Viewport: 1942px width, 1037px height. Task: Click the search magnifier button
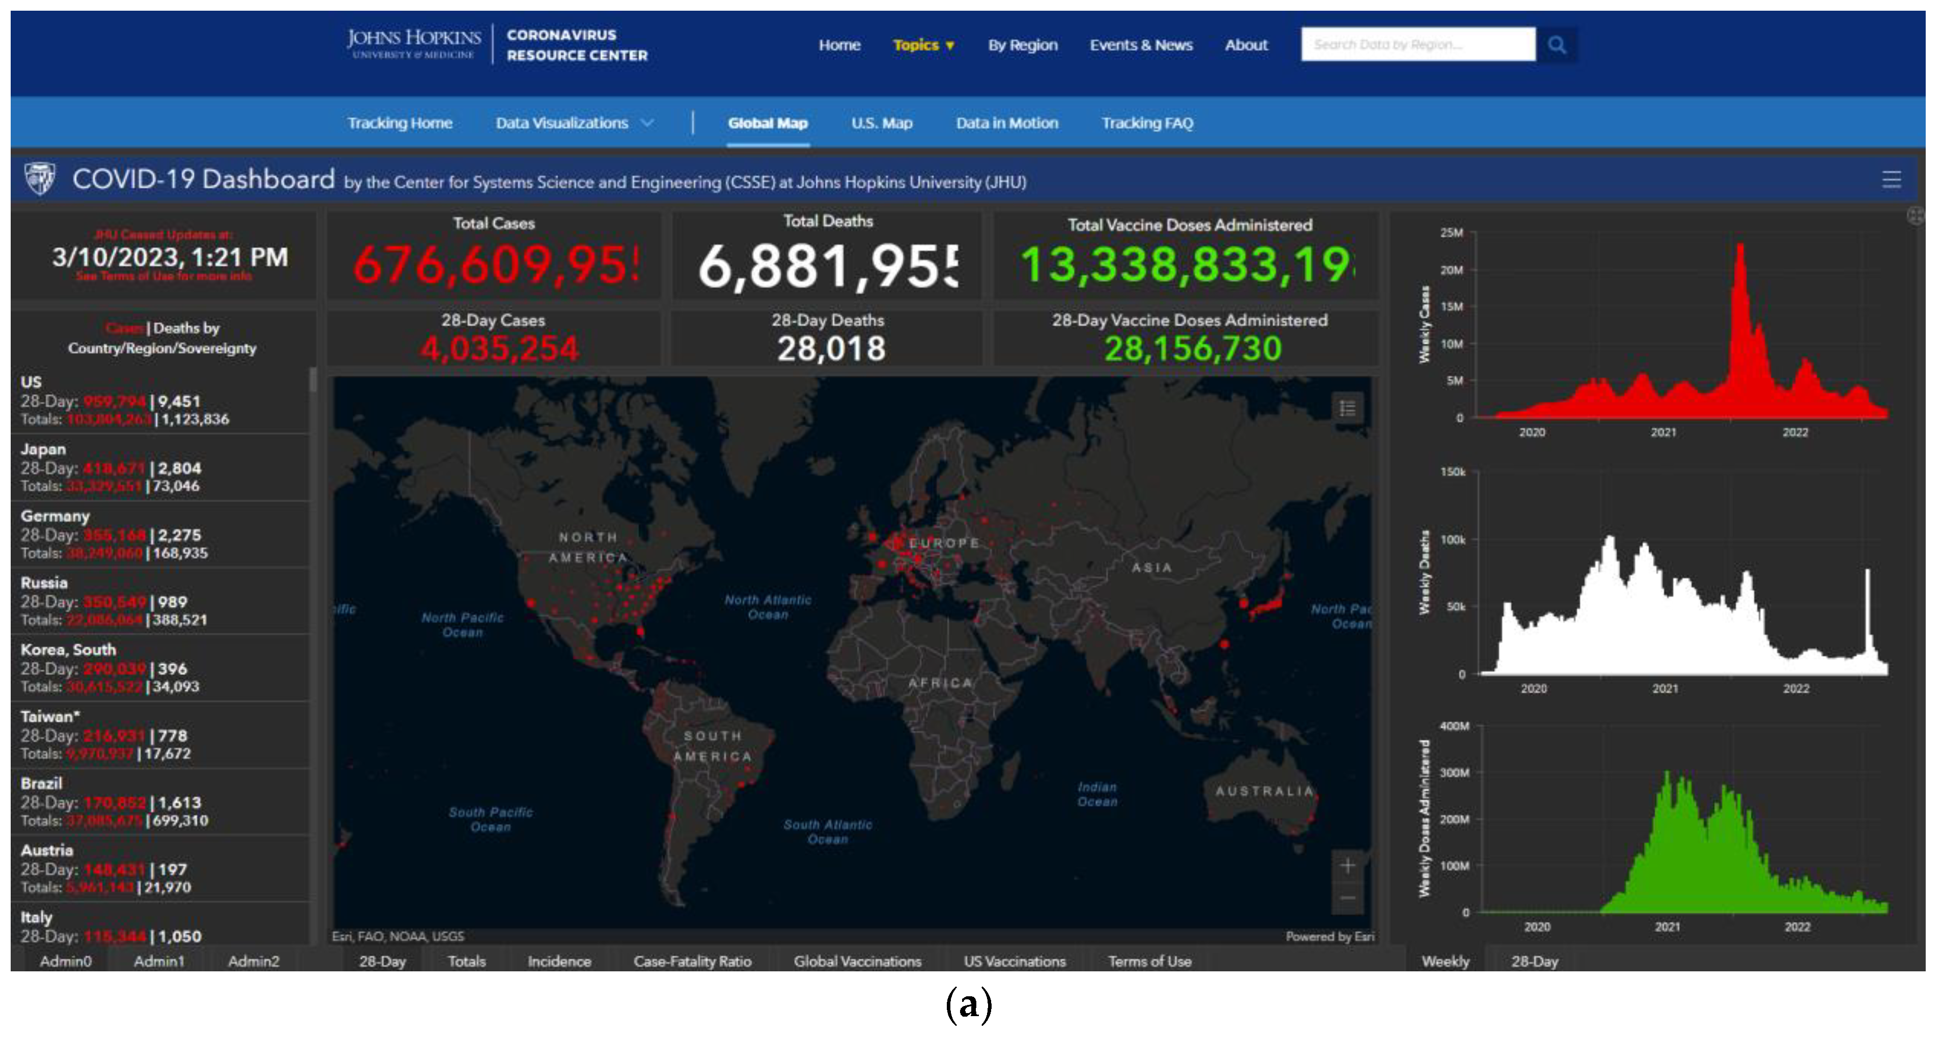click(1556, 45)
